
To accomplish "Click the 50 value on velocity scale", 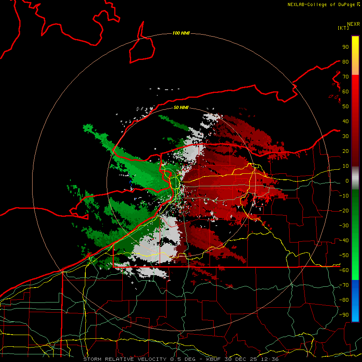I will click(x=346, y=107).
